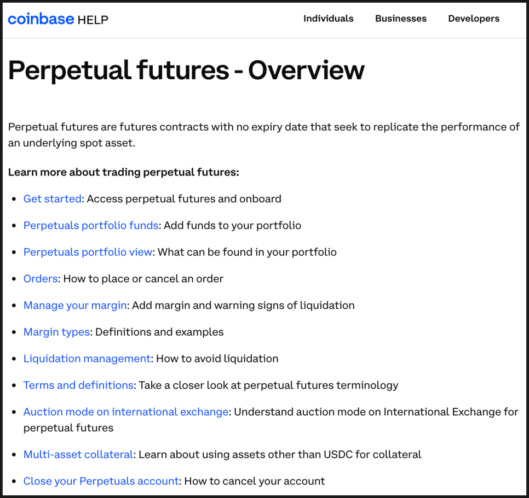
Task: Click the intro paragraph about perpetual futures
Action: click(x=264, y=134)
